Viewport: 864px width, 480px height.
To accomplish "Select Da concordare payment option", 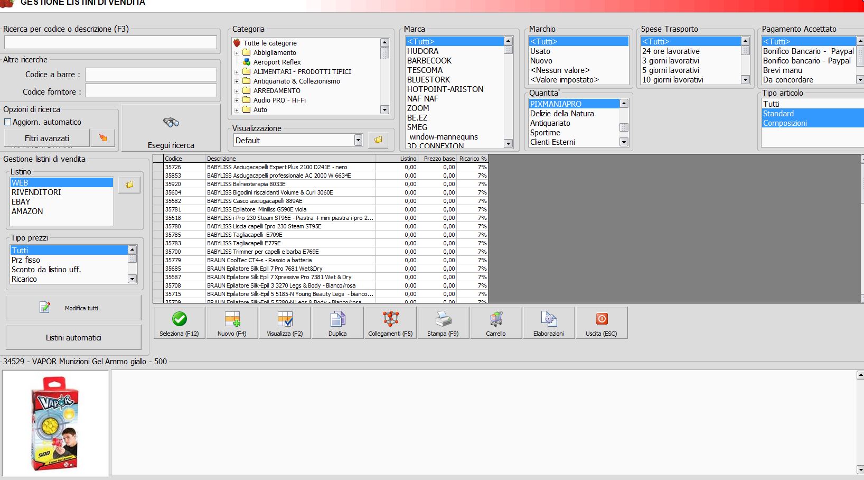I will click(809, 80).
